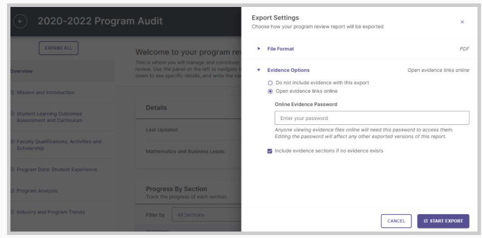Click the '2020-2022 Program Audit' title
The image size is (482, 238).
pyautogui.click(x=100, y=21)
